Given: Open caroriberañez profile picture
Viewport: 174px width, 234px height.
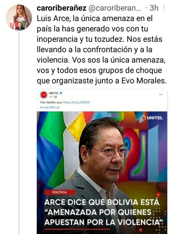Looking at the screenshot, I should (19, 18).
